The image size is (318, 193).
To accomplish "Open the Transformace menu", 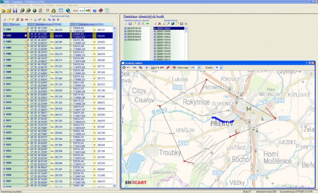I will pos(38,5).
